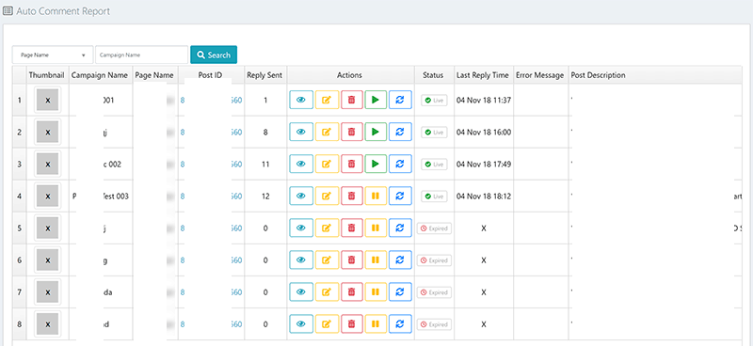
Task: Play the '002' campaign in row 3
Action: point(376,165)
